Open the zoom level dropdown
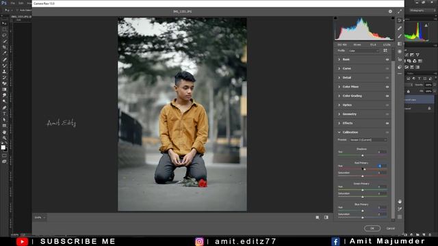438x246 pixels. (40, 217)
